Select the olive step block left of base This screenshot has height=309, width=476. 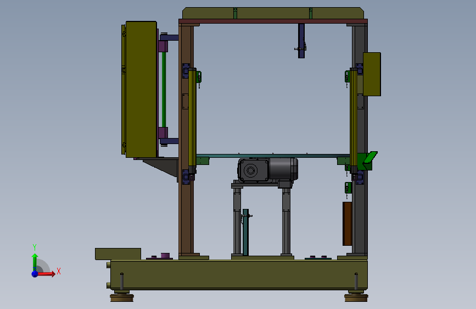(x=118, y=254)
